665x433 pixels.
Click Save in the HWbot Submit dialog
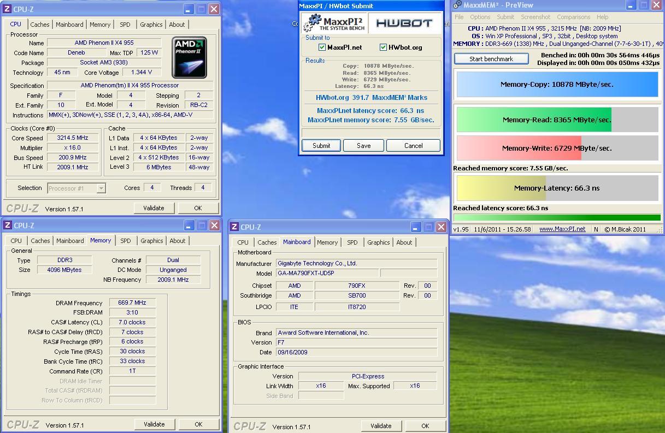[x=364, y=145]
